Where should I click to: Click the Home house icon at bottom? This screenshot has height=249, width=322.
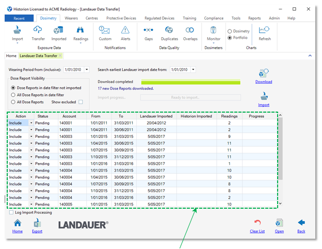(x=18, y=223)
